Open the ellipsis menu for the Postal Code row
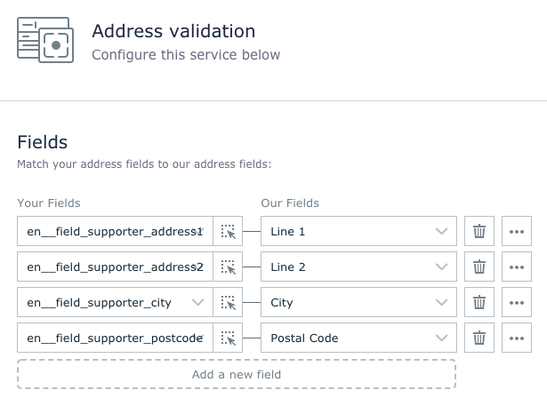 click(x=517, y=338)
